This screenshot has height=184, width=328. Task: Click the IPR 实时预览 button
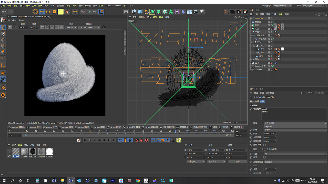coord(167,127)
